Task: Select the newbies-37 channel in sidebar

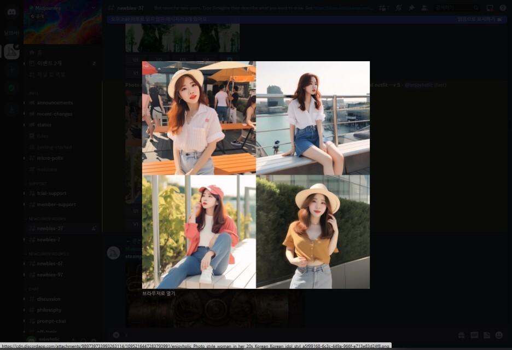Action: 62,228
